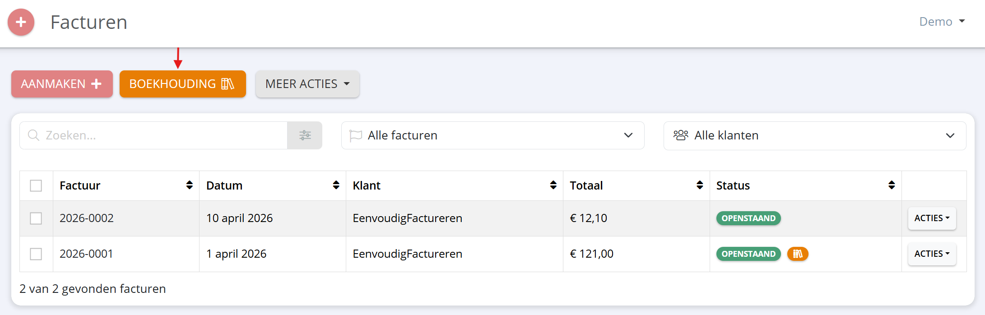985x315 pixels.
Task: Sort table by Status column
Action: click(892, 185)
